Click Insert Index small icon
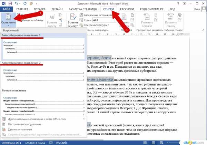Screen dimensions: 207x145 tap(156, 15)
